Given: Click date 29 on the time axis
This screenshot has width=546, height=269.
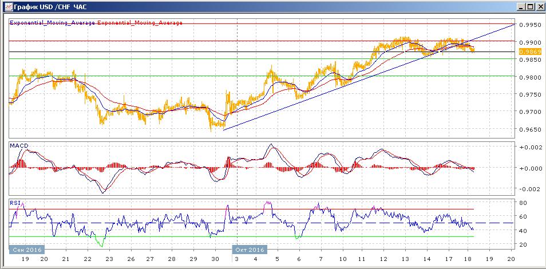Looking at the screenshot, I should pyautogui.click(x=193, y=259).
